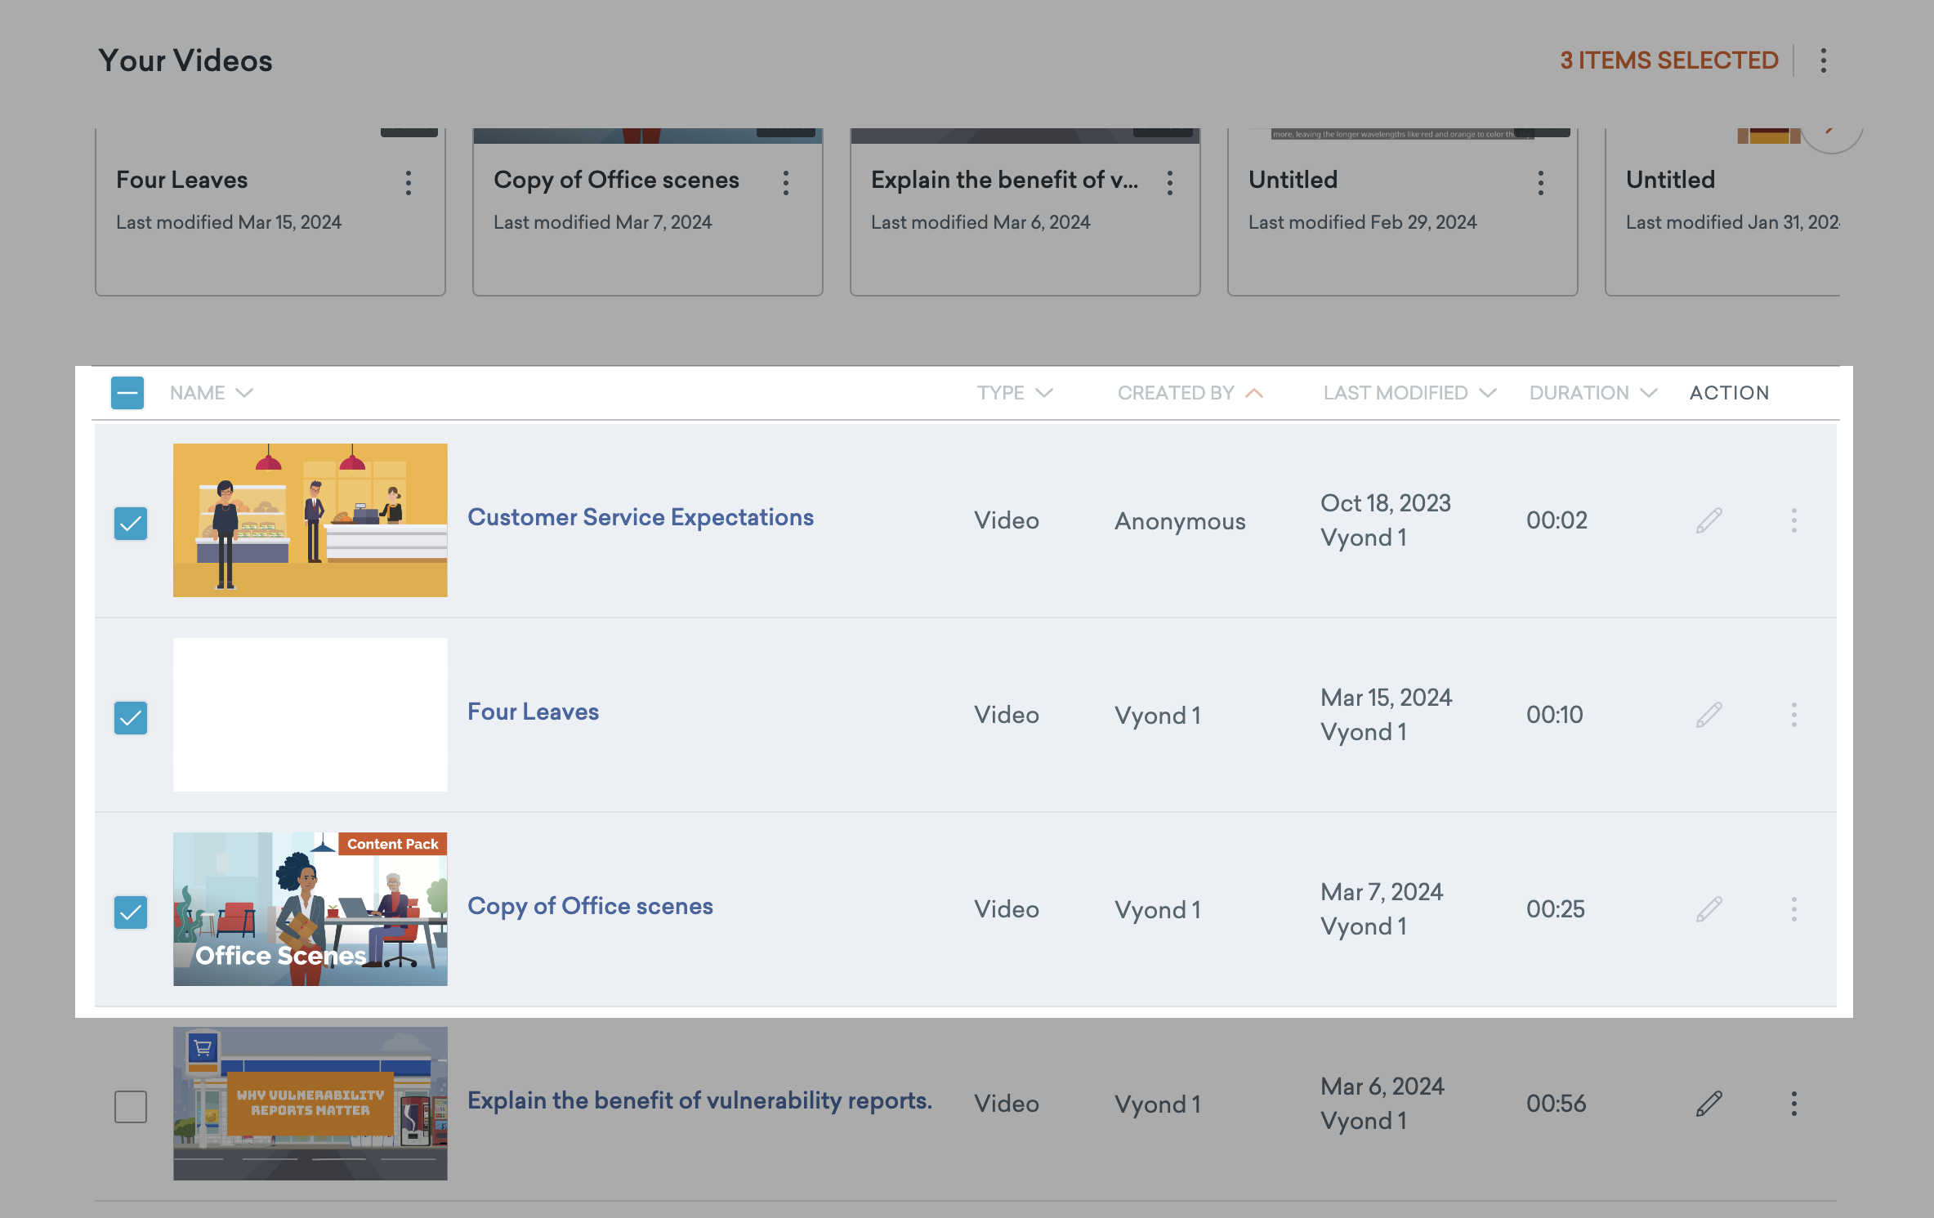
Task: Edit Customer Service Expectations with pencil icon
Action: [1709, 520]
